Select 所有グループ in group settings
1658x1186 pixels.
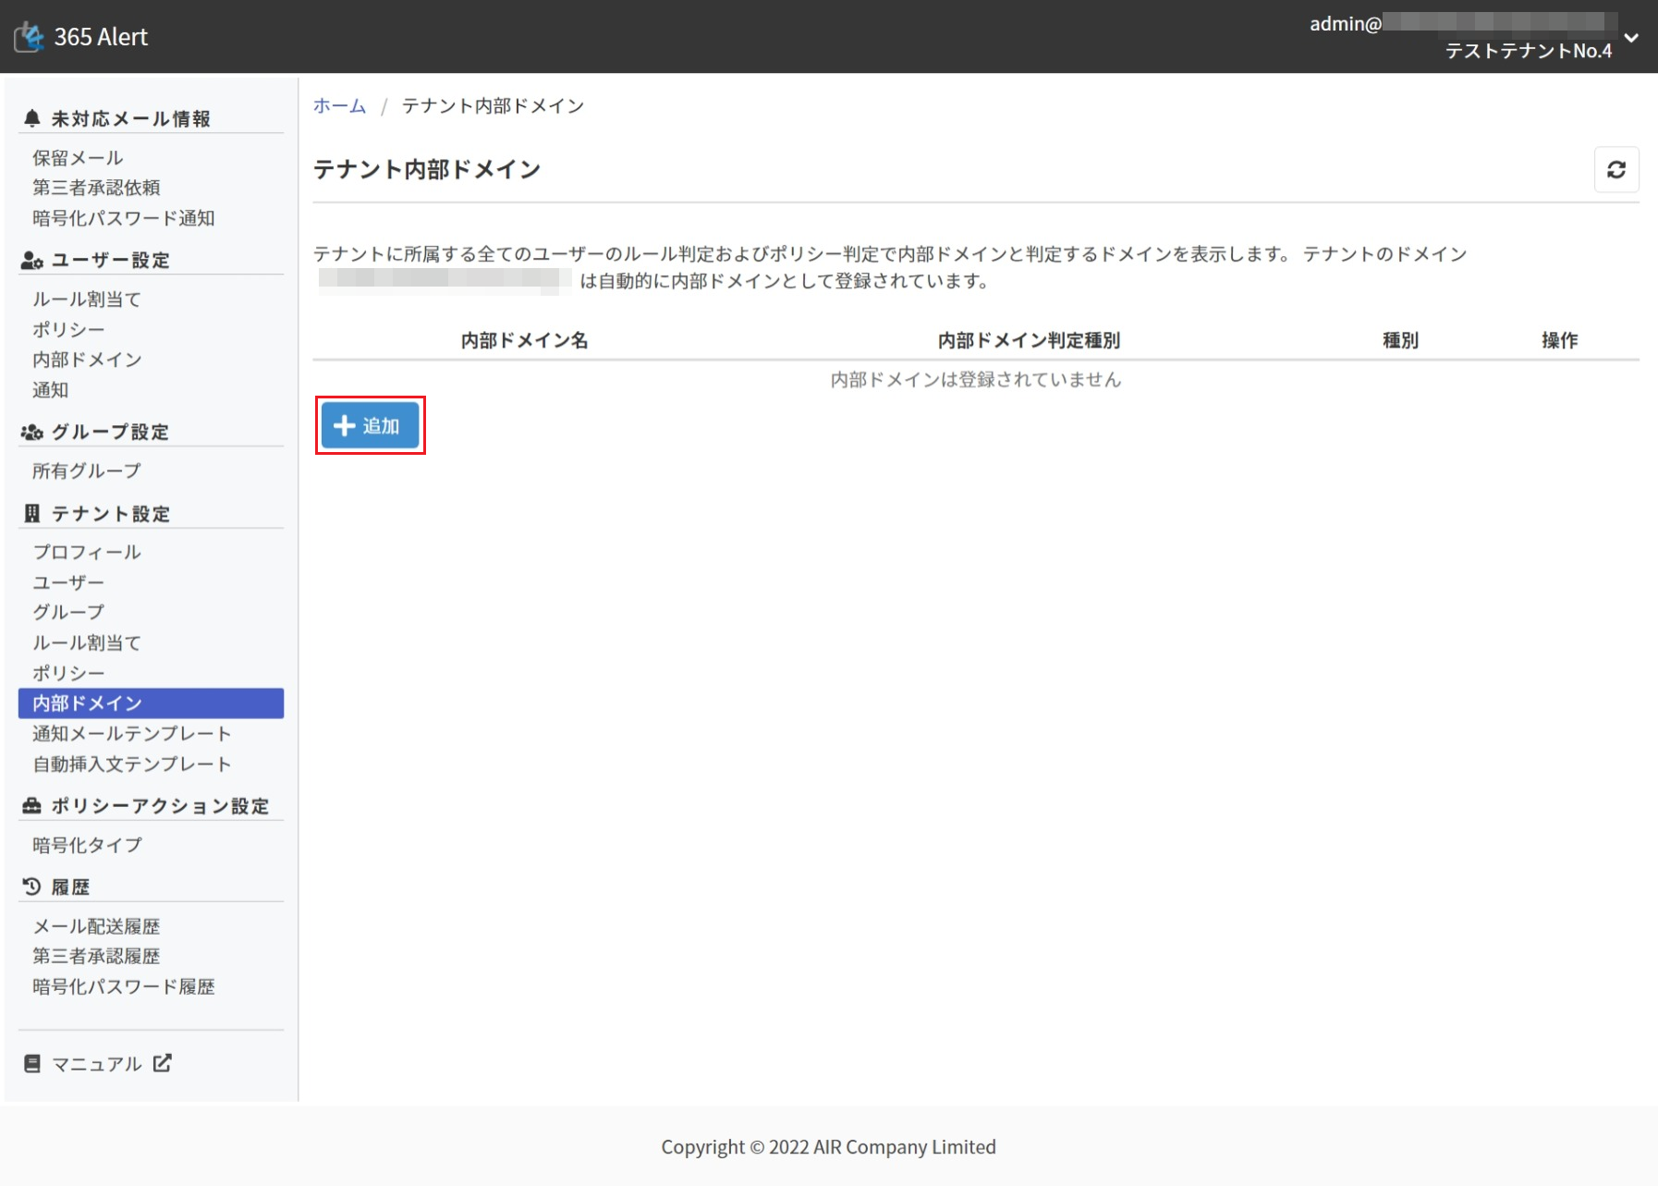[87, 471]
